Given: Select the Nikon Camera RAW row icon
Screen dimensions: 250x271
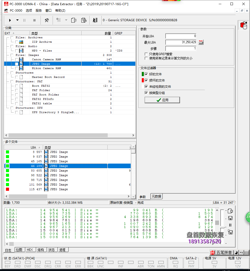Looking at the screenshot, I should [x=21, y=68].
